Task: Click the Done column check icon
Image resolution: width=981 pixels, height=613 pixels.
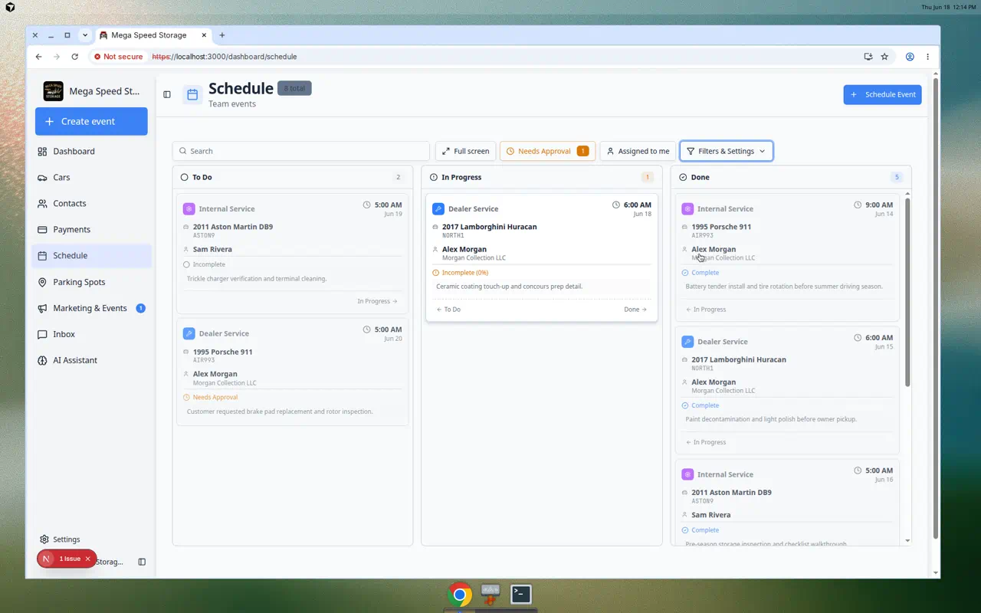Action: tap(683, 177)
